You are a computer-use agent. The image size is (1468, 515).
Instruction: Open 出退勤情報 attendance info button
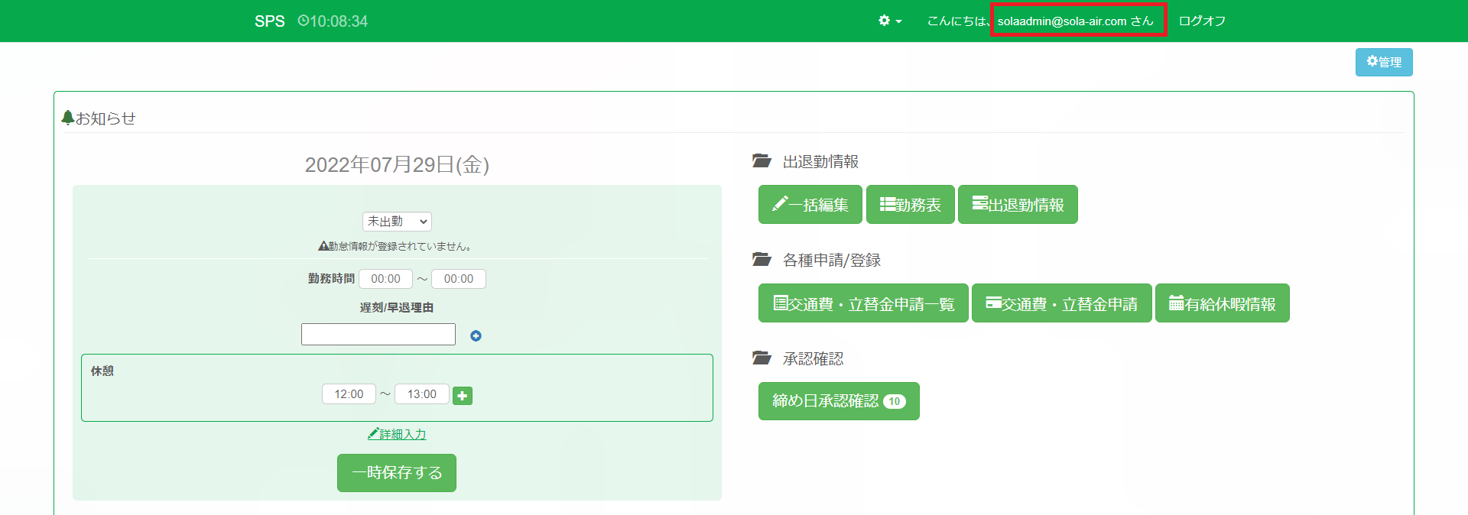click(1018, 205)
